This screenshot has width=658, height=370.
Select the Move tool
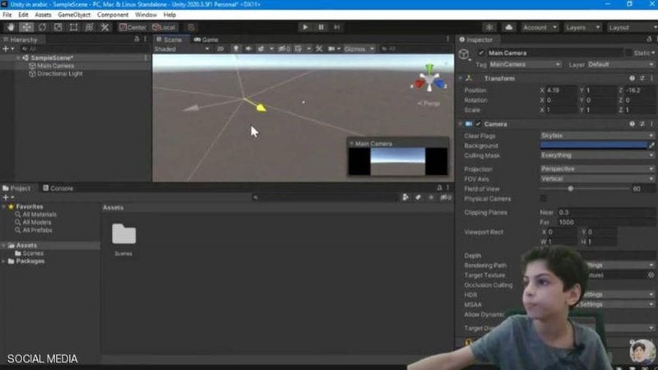(26, 27)
